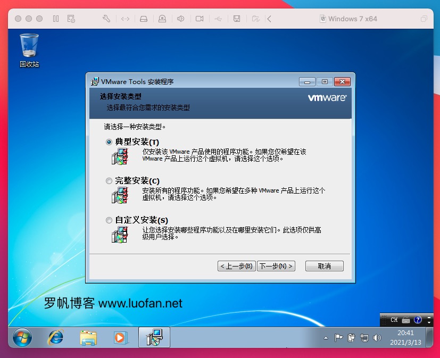The width and height of the screenshot is (440, 358).
Task: Open the Windows Start menu orb
Action: pos(22,337)
